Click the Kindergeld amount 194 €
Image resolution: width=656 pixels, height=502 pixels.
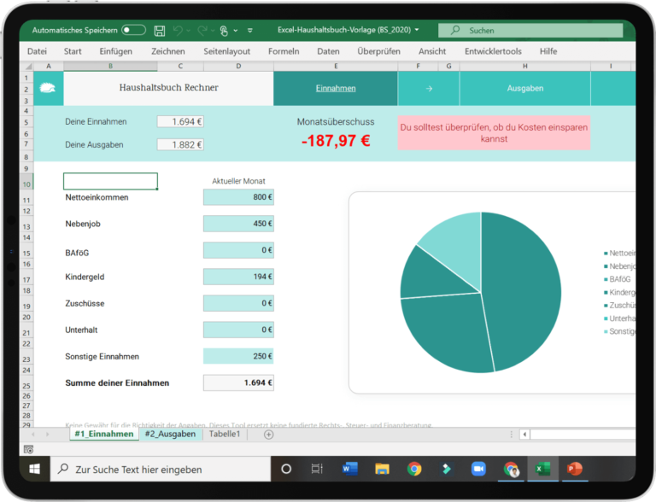(x=238, y=277)
